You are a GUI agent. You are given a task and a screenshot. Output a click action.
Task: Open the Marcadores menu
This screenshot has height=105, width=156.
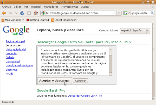click(51, 6)
